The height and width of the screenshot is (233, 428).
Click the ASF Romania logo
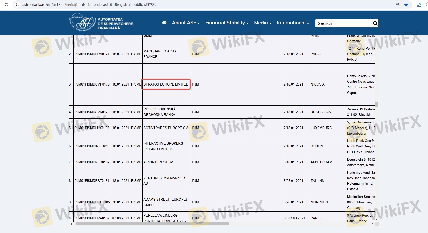(x=101, y=23)
